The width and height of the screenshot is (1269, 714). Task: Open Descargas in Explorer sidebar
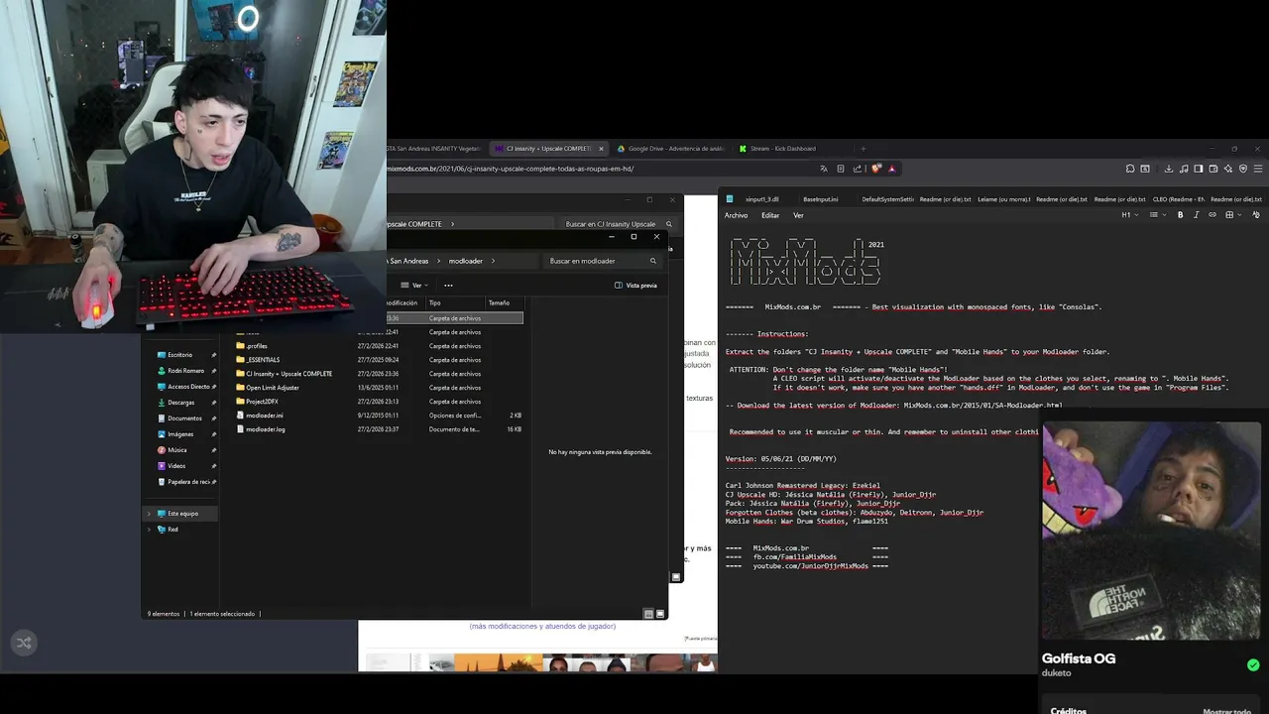click(181, 403)
